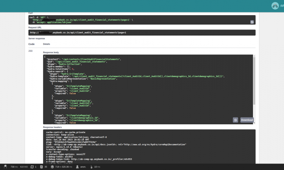
Task: Click the Request URL text box
Action: (x=142, y=33)
